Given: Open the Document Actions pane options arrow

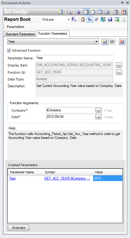Looking at the screenshot, I should click(122, 3).
